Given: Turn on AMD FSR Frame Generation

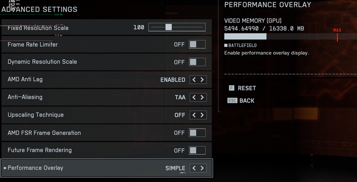Looking at the screenshot, I should click(197, 133).
